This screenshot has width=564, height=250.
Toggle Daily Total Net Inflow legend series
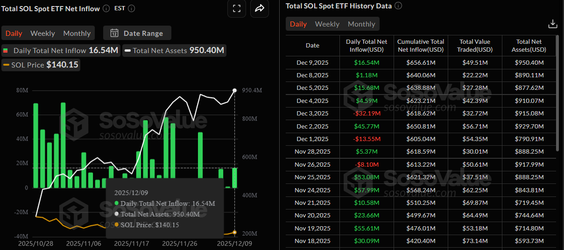pos(61,50)
